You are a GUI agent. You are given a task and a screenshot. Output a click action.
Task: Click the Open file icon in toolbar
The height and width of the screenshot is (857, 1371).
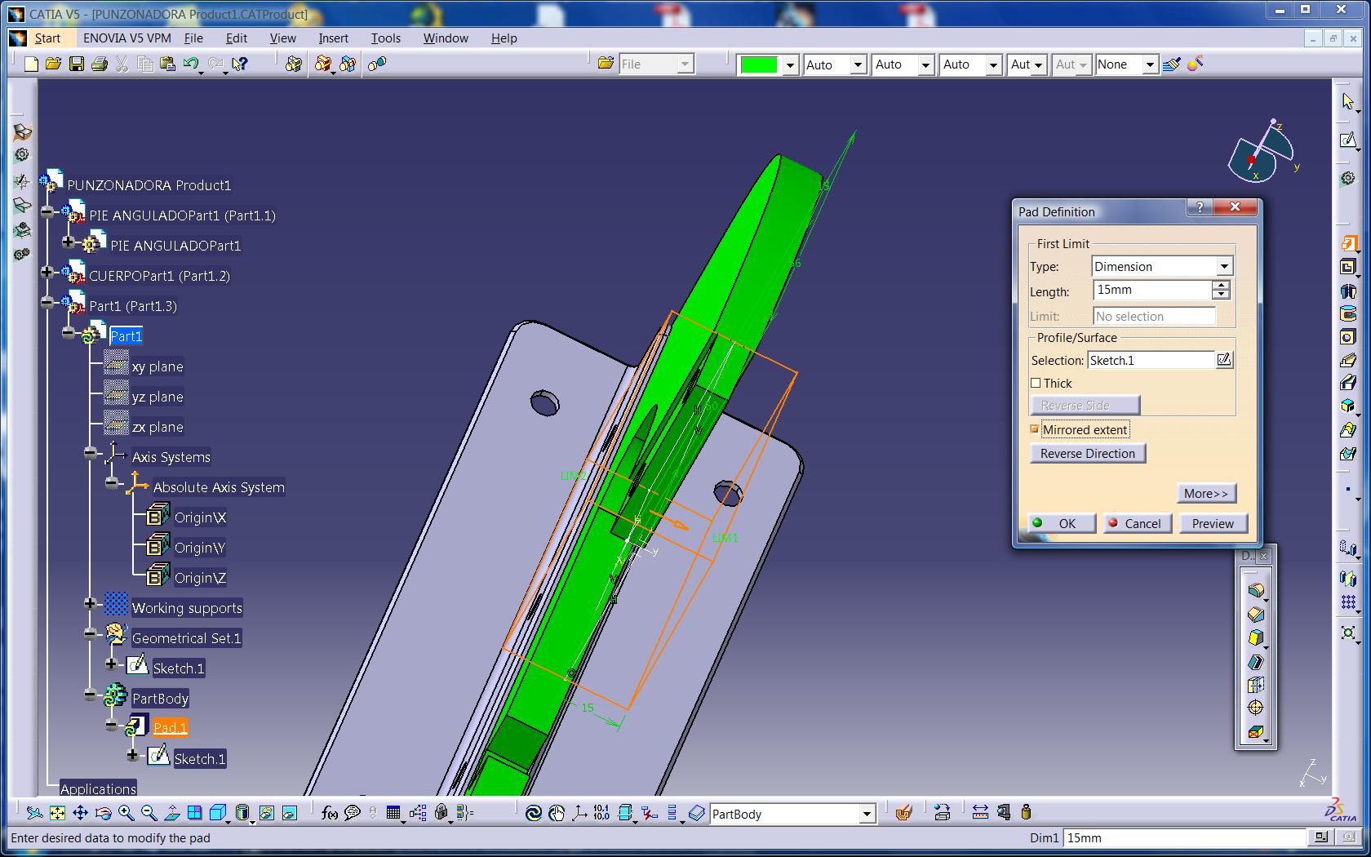(54, 64)
